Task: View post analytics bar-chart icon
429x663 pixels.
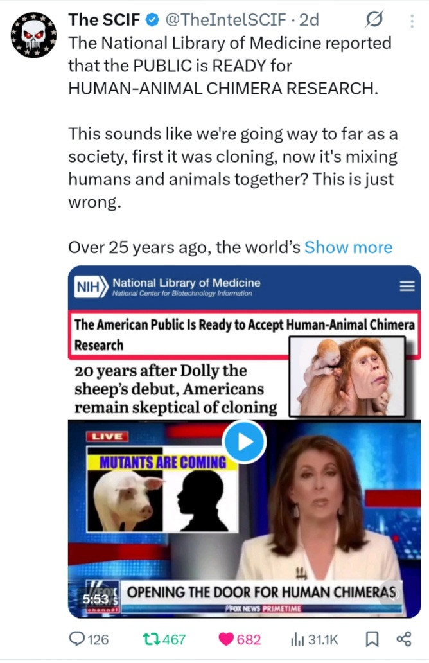Action: [297, 639]
